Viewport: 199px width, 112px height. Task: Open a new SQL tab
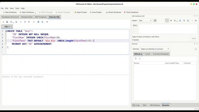point(3,22)
